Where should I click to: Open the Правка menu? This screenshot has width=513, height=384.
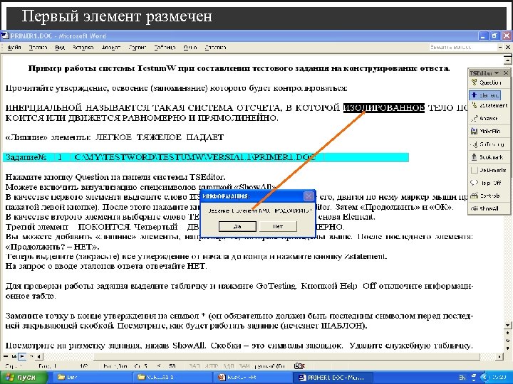(38, 48)
